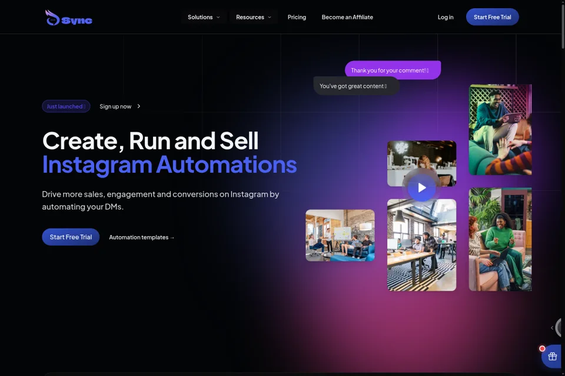Open the Become an Affiliate page
The image size is (565, 376).
[x=347, y=17]
